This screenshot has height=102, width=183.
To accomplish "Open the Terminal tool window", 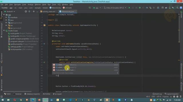I will tap(17, 94).
